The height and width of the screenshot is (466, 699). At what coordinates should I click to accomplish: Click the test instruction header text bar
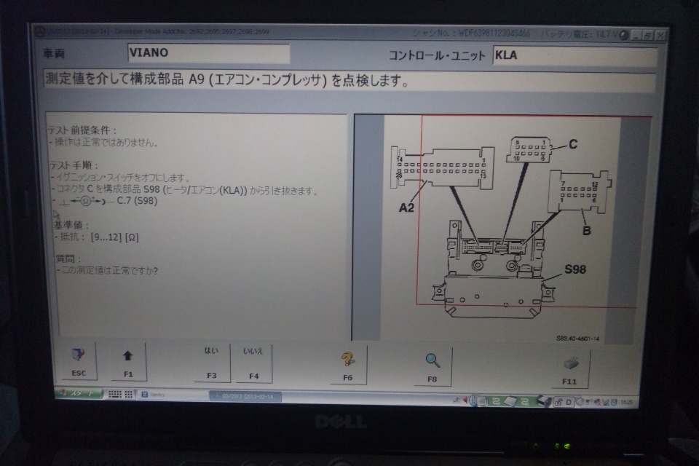click(x=349, y=80)
